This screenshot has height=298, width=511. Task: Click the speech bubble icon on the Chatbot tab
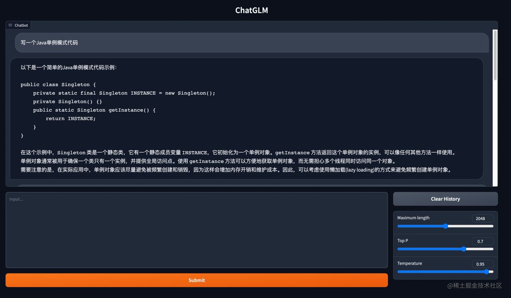10,25
